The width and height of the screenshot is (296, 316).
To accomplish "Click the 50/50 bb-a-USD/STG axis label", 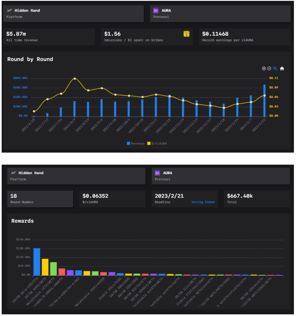I will click(x=25, y=290).
